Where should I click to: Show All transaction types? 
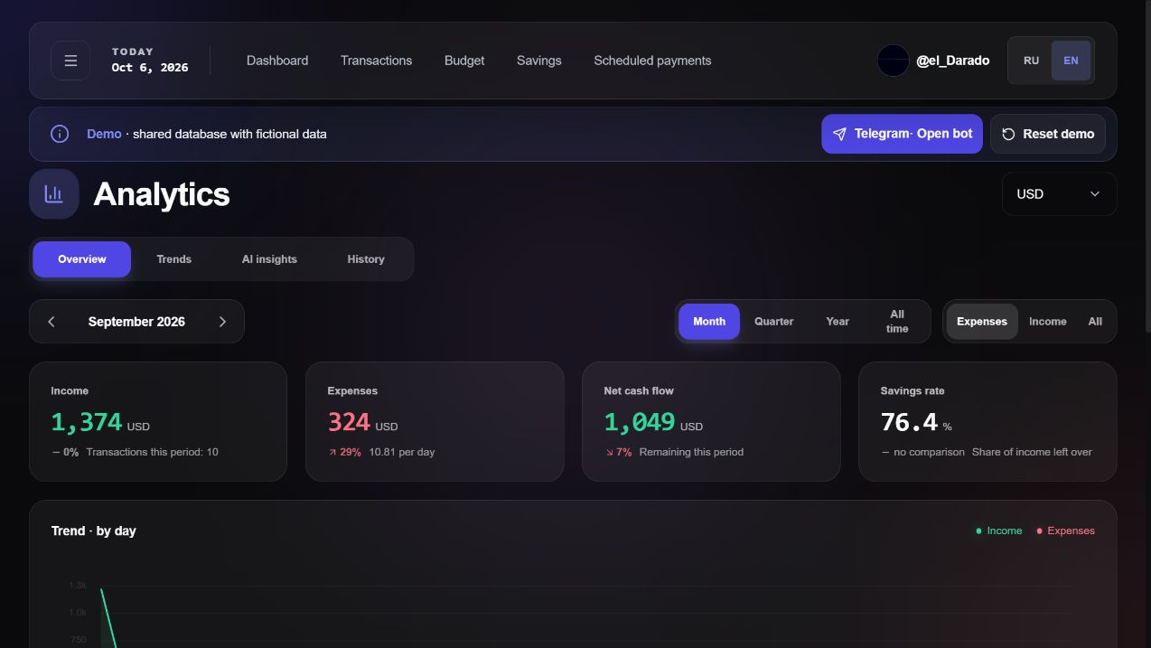click(x=1095, y=322)
